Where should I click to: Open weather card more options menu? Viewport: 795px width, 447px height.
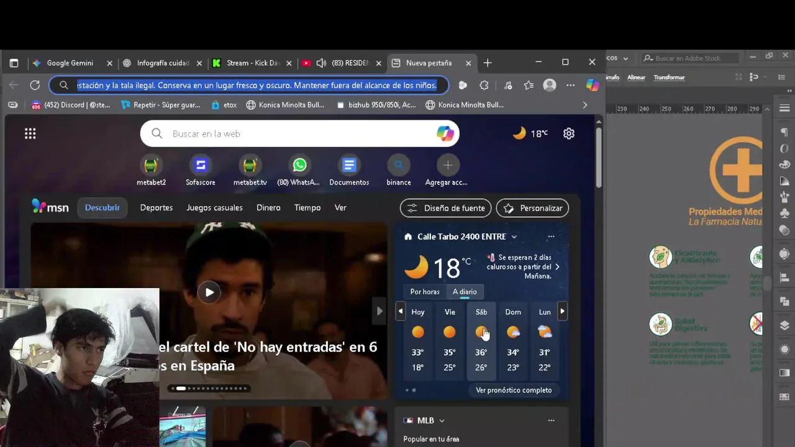click(551, 237)
